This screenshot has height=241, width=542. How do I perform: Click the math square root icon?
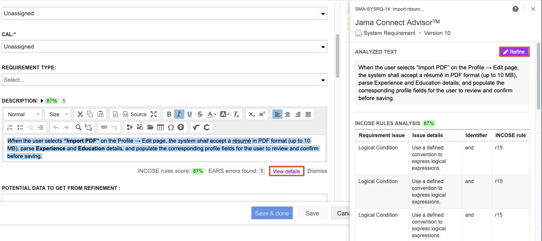tap(196, 127)
